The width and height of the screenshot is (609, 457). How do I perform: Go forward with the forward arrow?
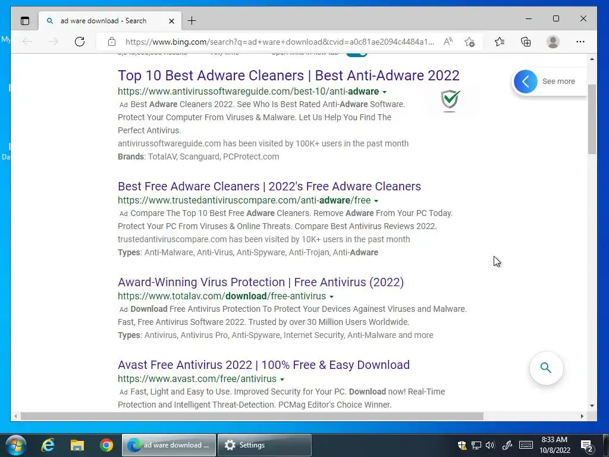click(53, 42)
